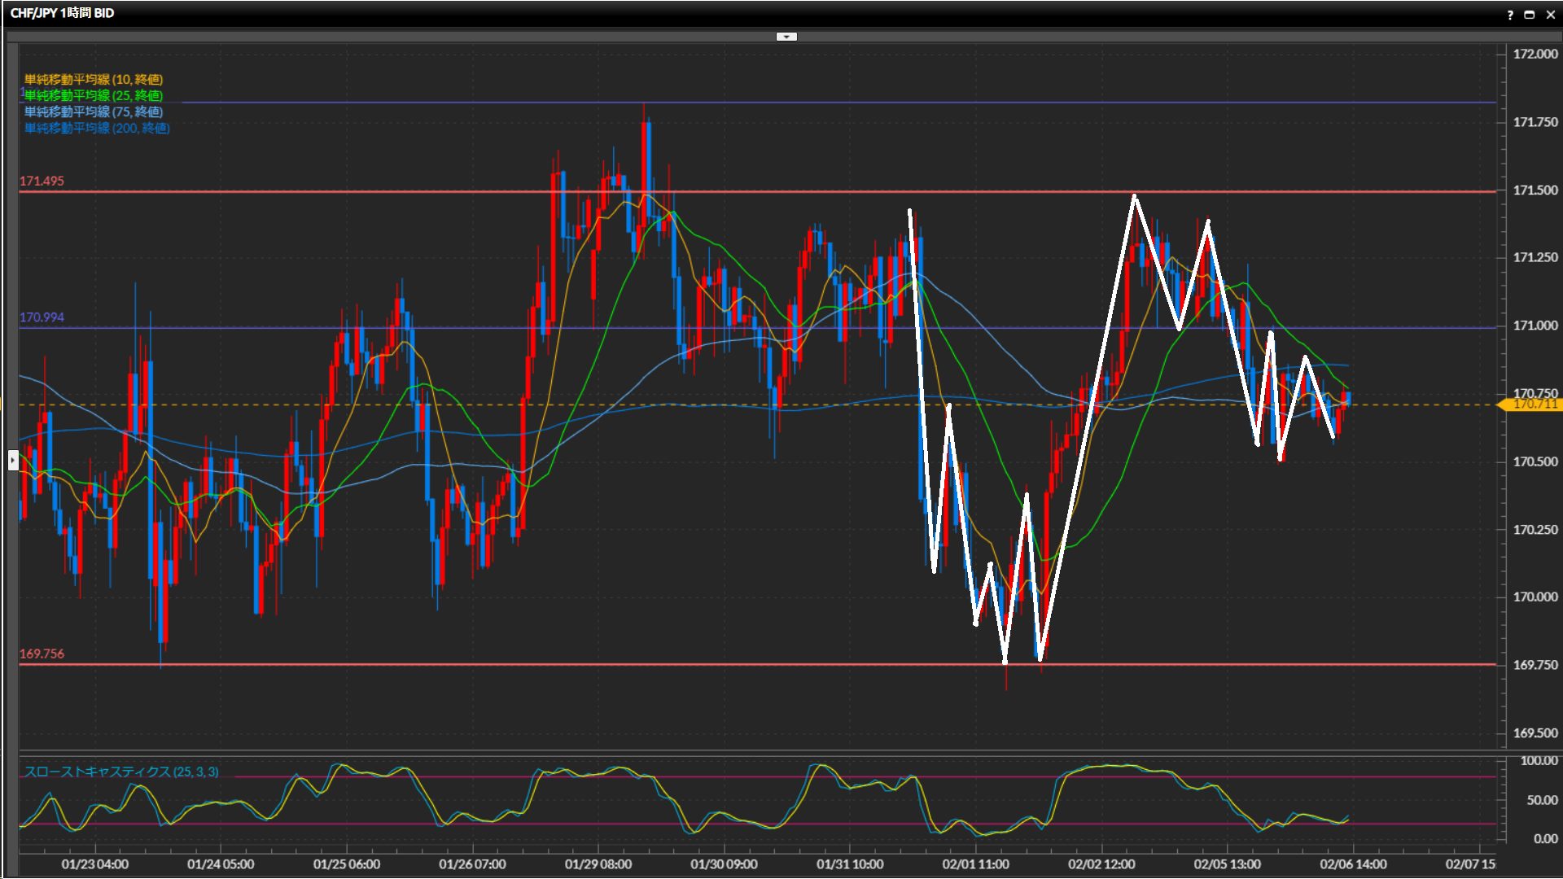Select the 25-period moving average label

click(93, 95)
